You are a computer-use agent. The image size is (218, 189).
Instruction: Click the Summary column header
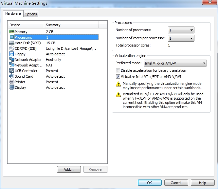pos(71,25)
